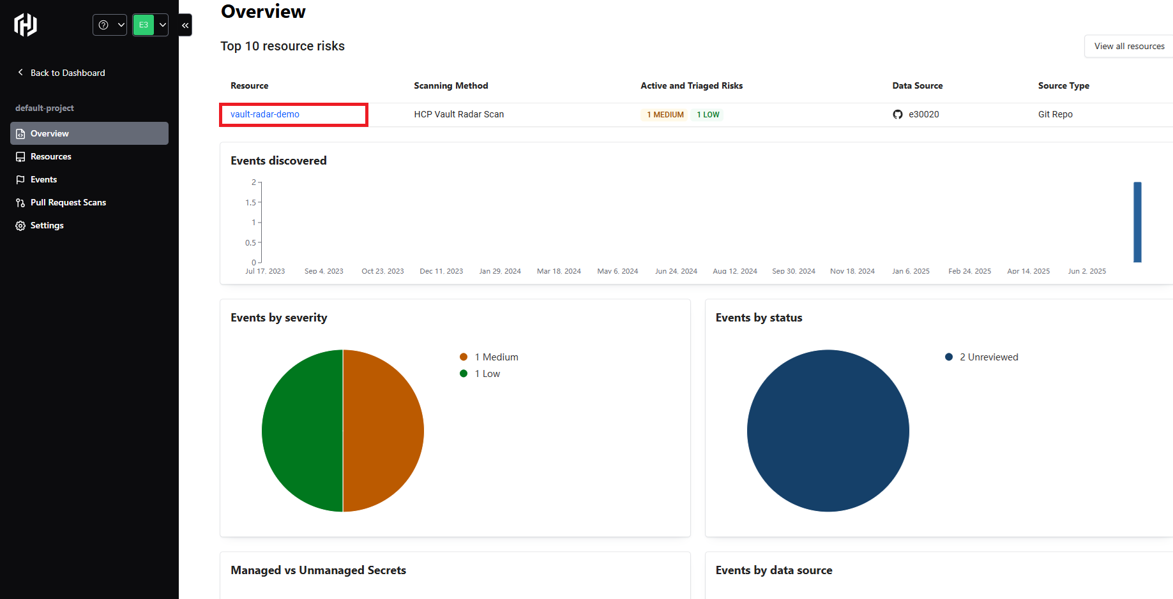Open Settings in the sidebar
1173x599 pixels.
coord(89,225)
